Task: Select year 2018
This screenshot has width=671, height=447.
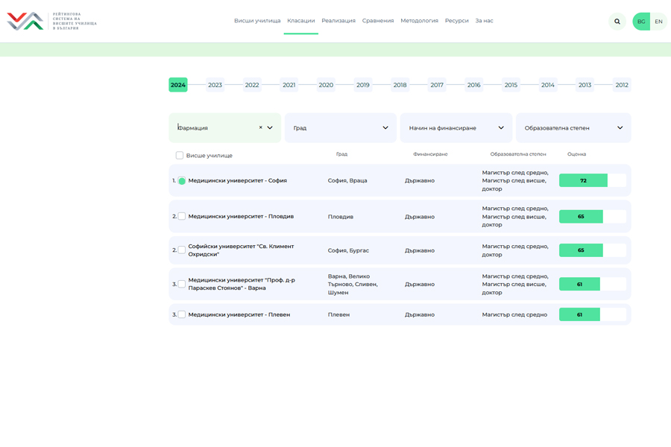Action: (x=400, y=85)
